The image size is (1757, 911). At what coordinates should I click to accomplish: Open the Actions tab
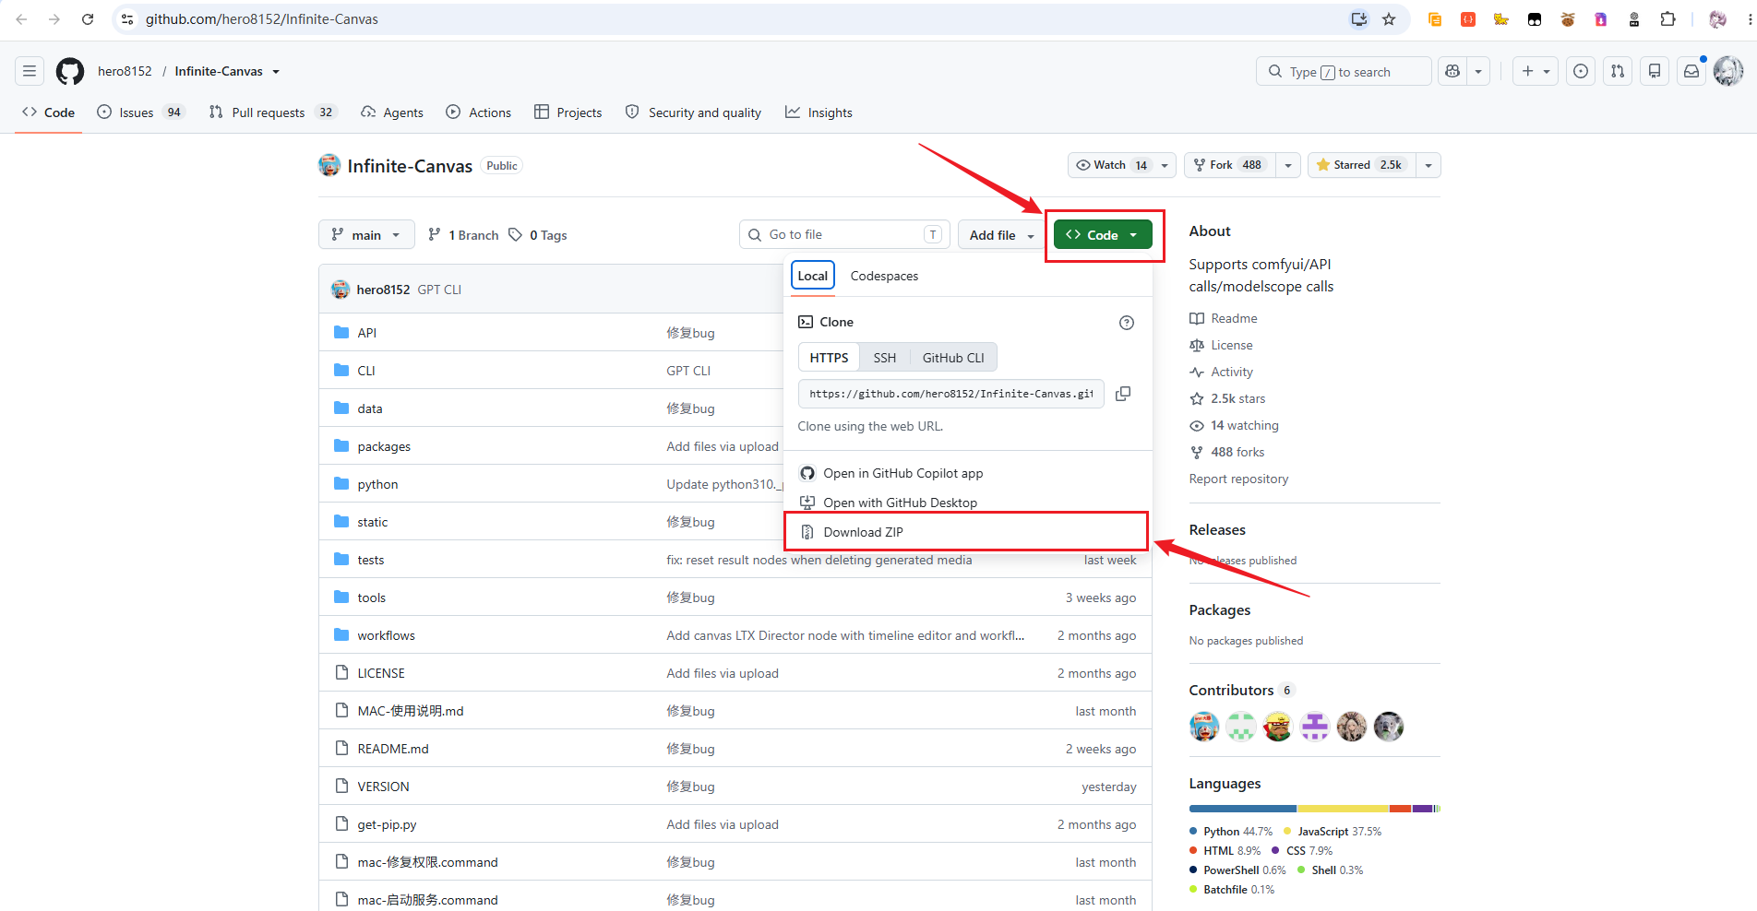click(x=479, y=112)
